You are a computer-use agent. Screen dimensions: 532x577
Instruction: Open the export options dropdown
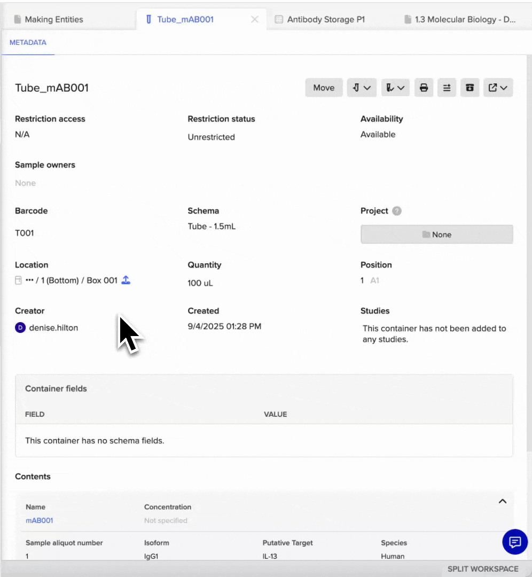coord(498,87)
